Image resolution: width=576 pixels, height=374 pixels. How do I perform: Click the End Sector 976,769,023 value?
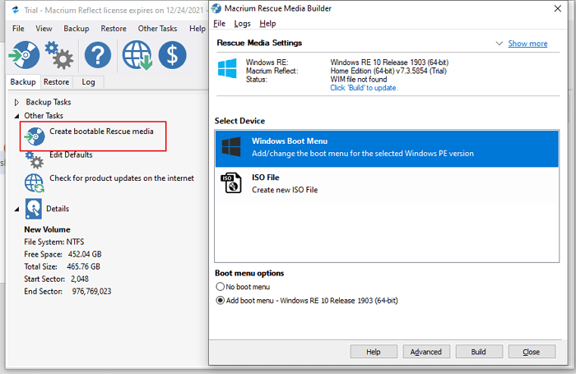(x=91, y=292)
